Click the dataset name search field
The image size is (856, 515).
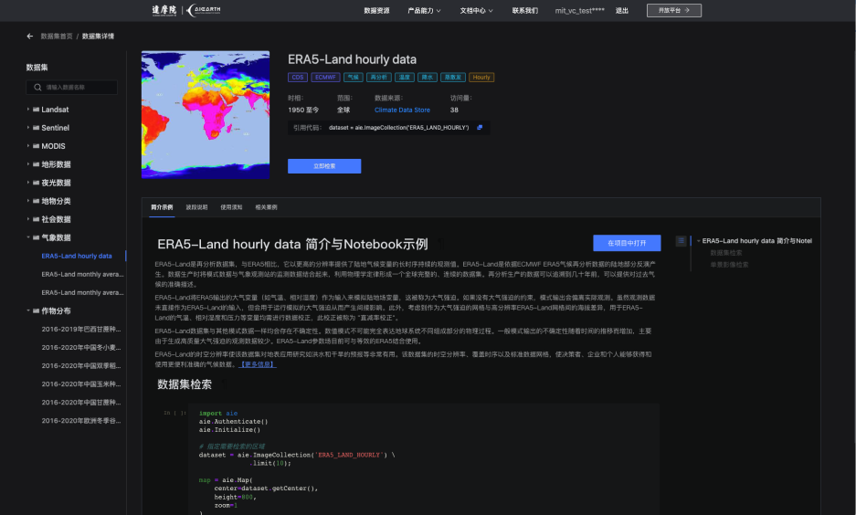[x=71, y=88]
